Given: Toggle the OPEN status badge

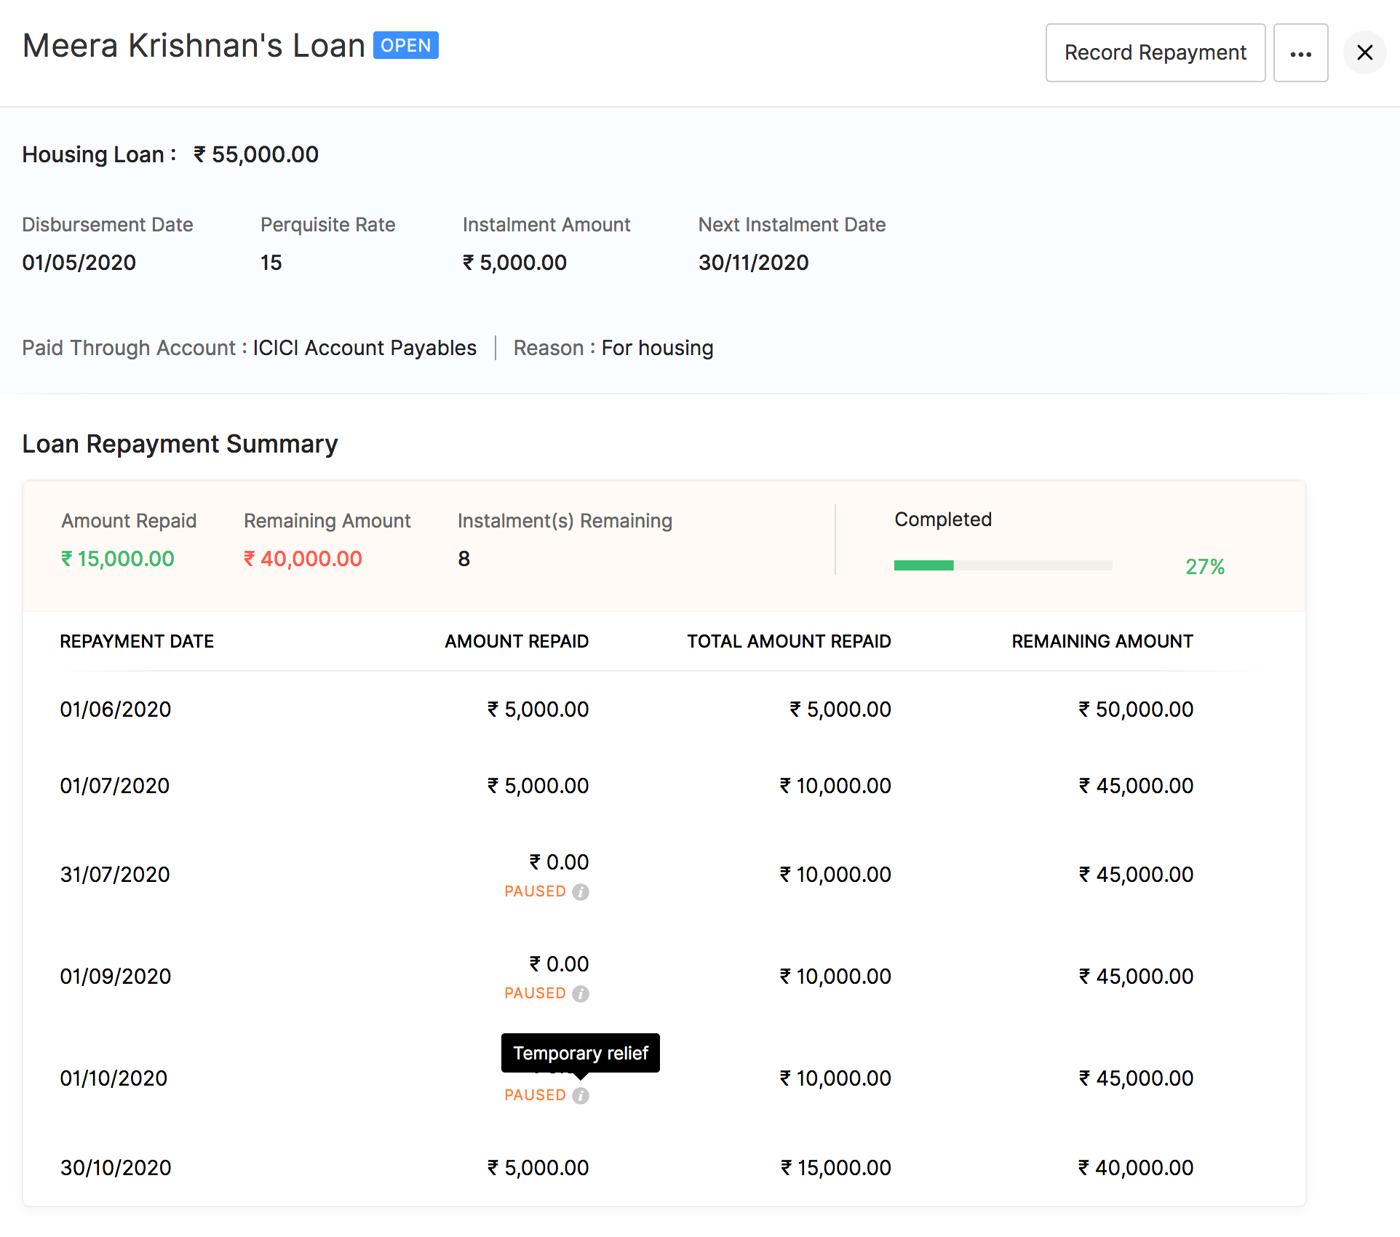Looking at the screenshot, I should pyautogui.click(x=405, y=45).
